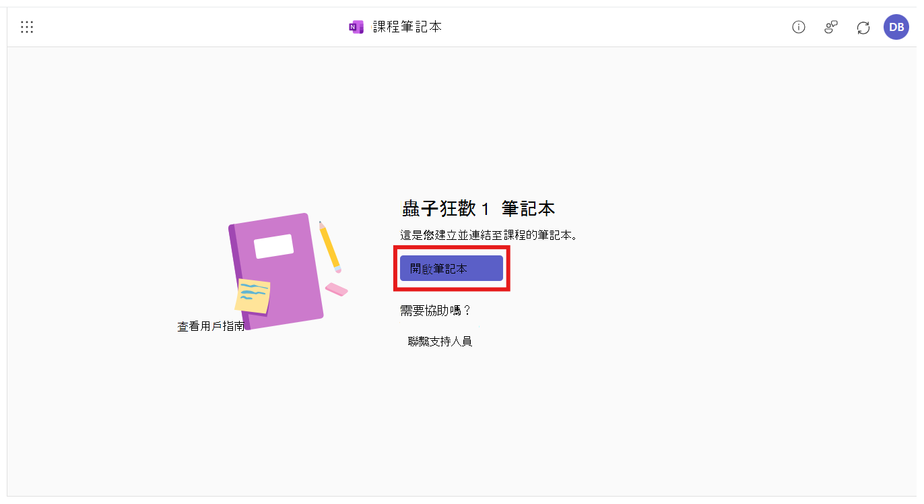
Task: Click the 課程筆記本 title text
Action: 407,27
